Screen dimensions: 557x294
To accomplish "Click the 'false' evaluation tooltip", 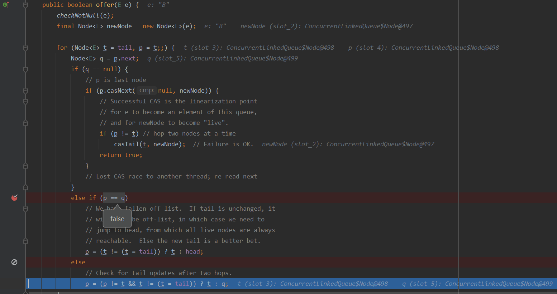I will click(x=117, y=219).
